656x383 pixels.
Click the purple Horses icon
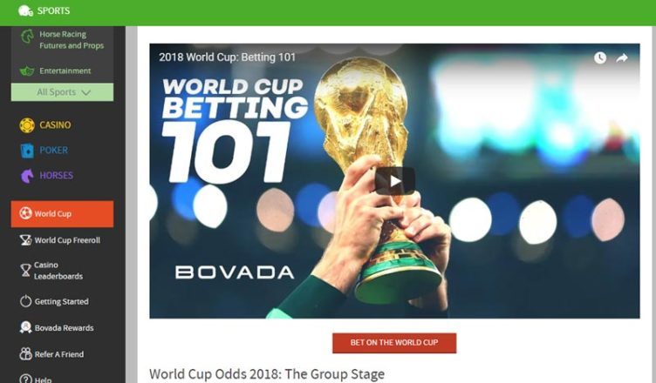pos(27,176)
